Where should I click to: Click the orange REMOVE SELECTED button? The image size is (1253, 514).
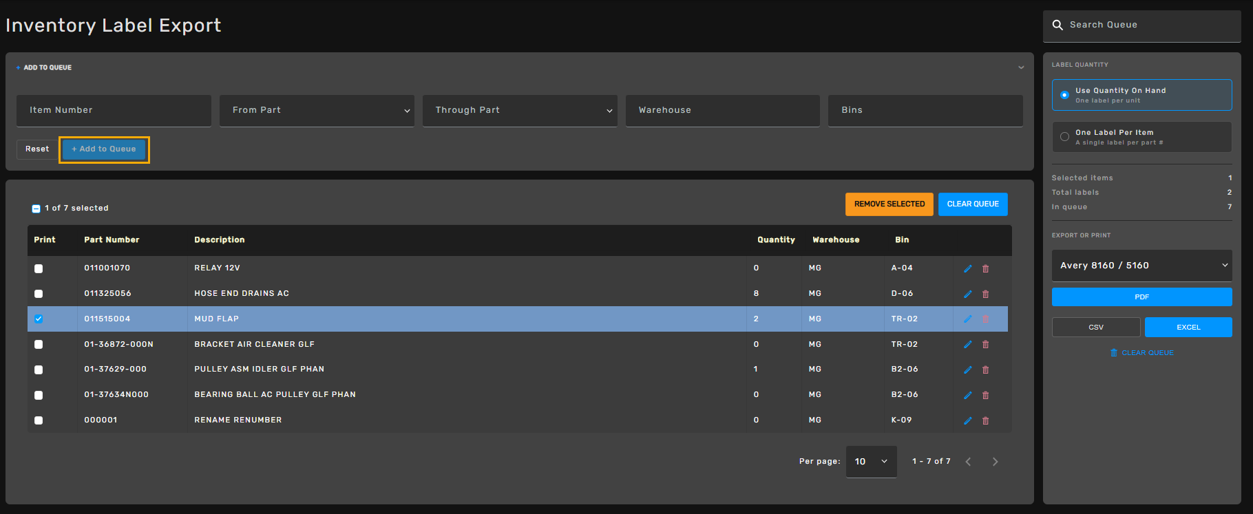coord(889,204)
